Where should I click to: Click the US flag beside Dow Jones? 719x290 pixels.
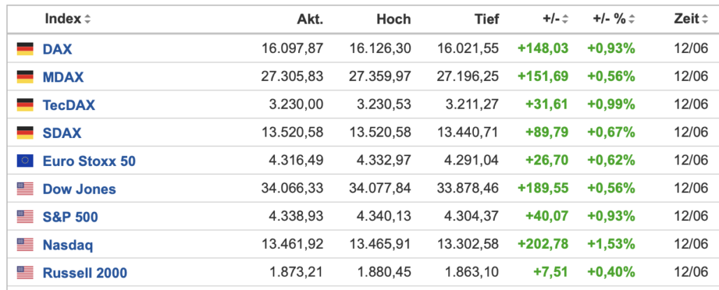tap(25, 189)
